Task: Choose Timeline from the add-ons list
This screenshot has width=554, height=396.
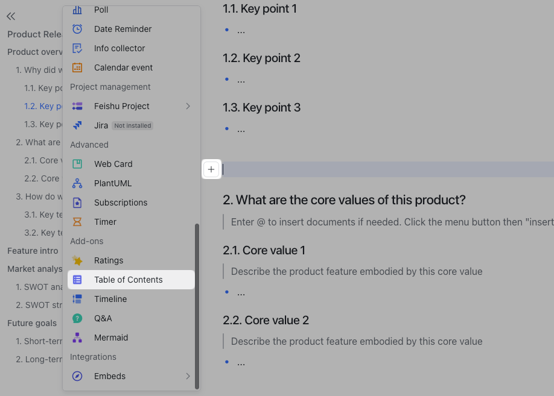Action: tap(110, 299)
